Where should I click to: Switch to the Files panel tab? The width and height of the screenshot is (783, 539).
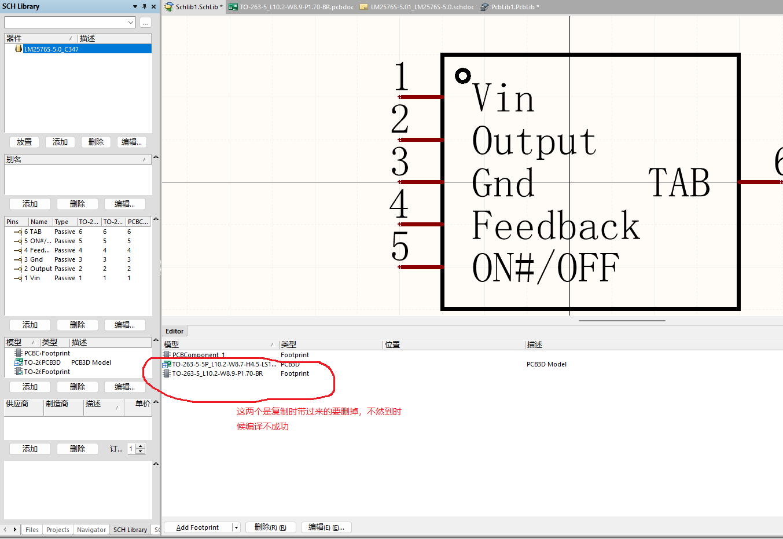point(32,530)
